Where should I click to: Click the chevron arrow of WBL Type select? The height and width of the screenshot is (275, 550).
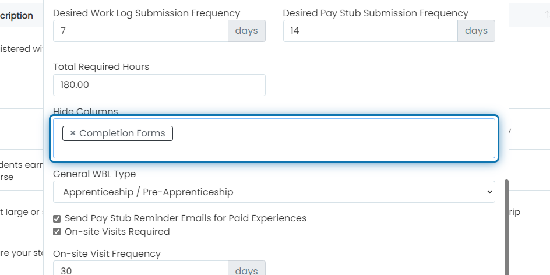pos(489,192)
